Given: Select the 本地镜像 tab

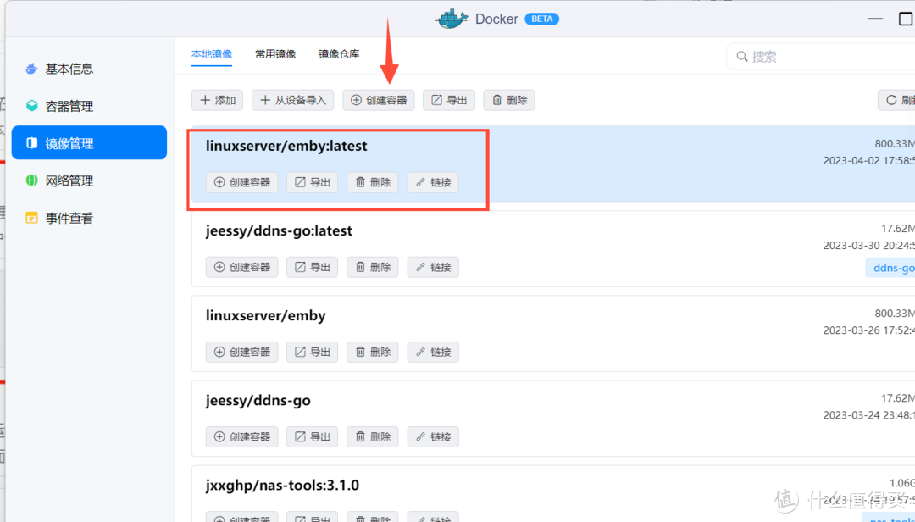Looking at the screenshot, I should (211, 53).
